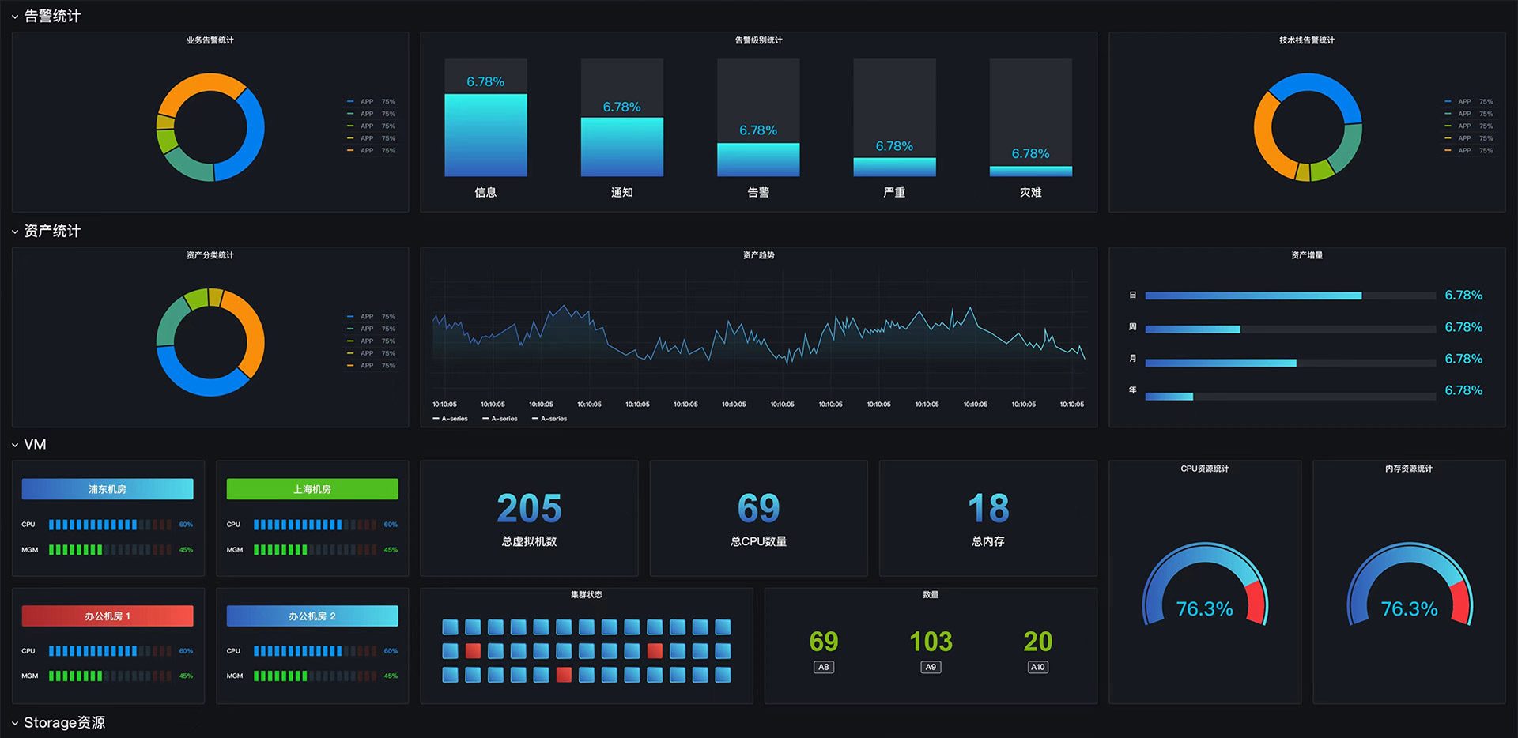The width and height of the screenshot is (1518, 738).
Task: Select leftmost red square in 集群状态 middle row
Action: click(x=473, y=651)
